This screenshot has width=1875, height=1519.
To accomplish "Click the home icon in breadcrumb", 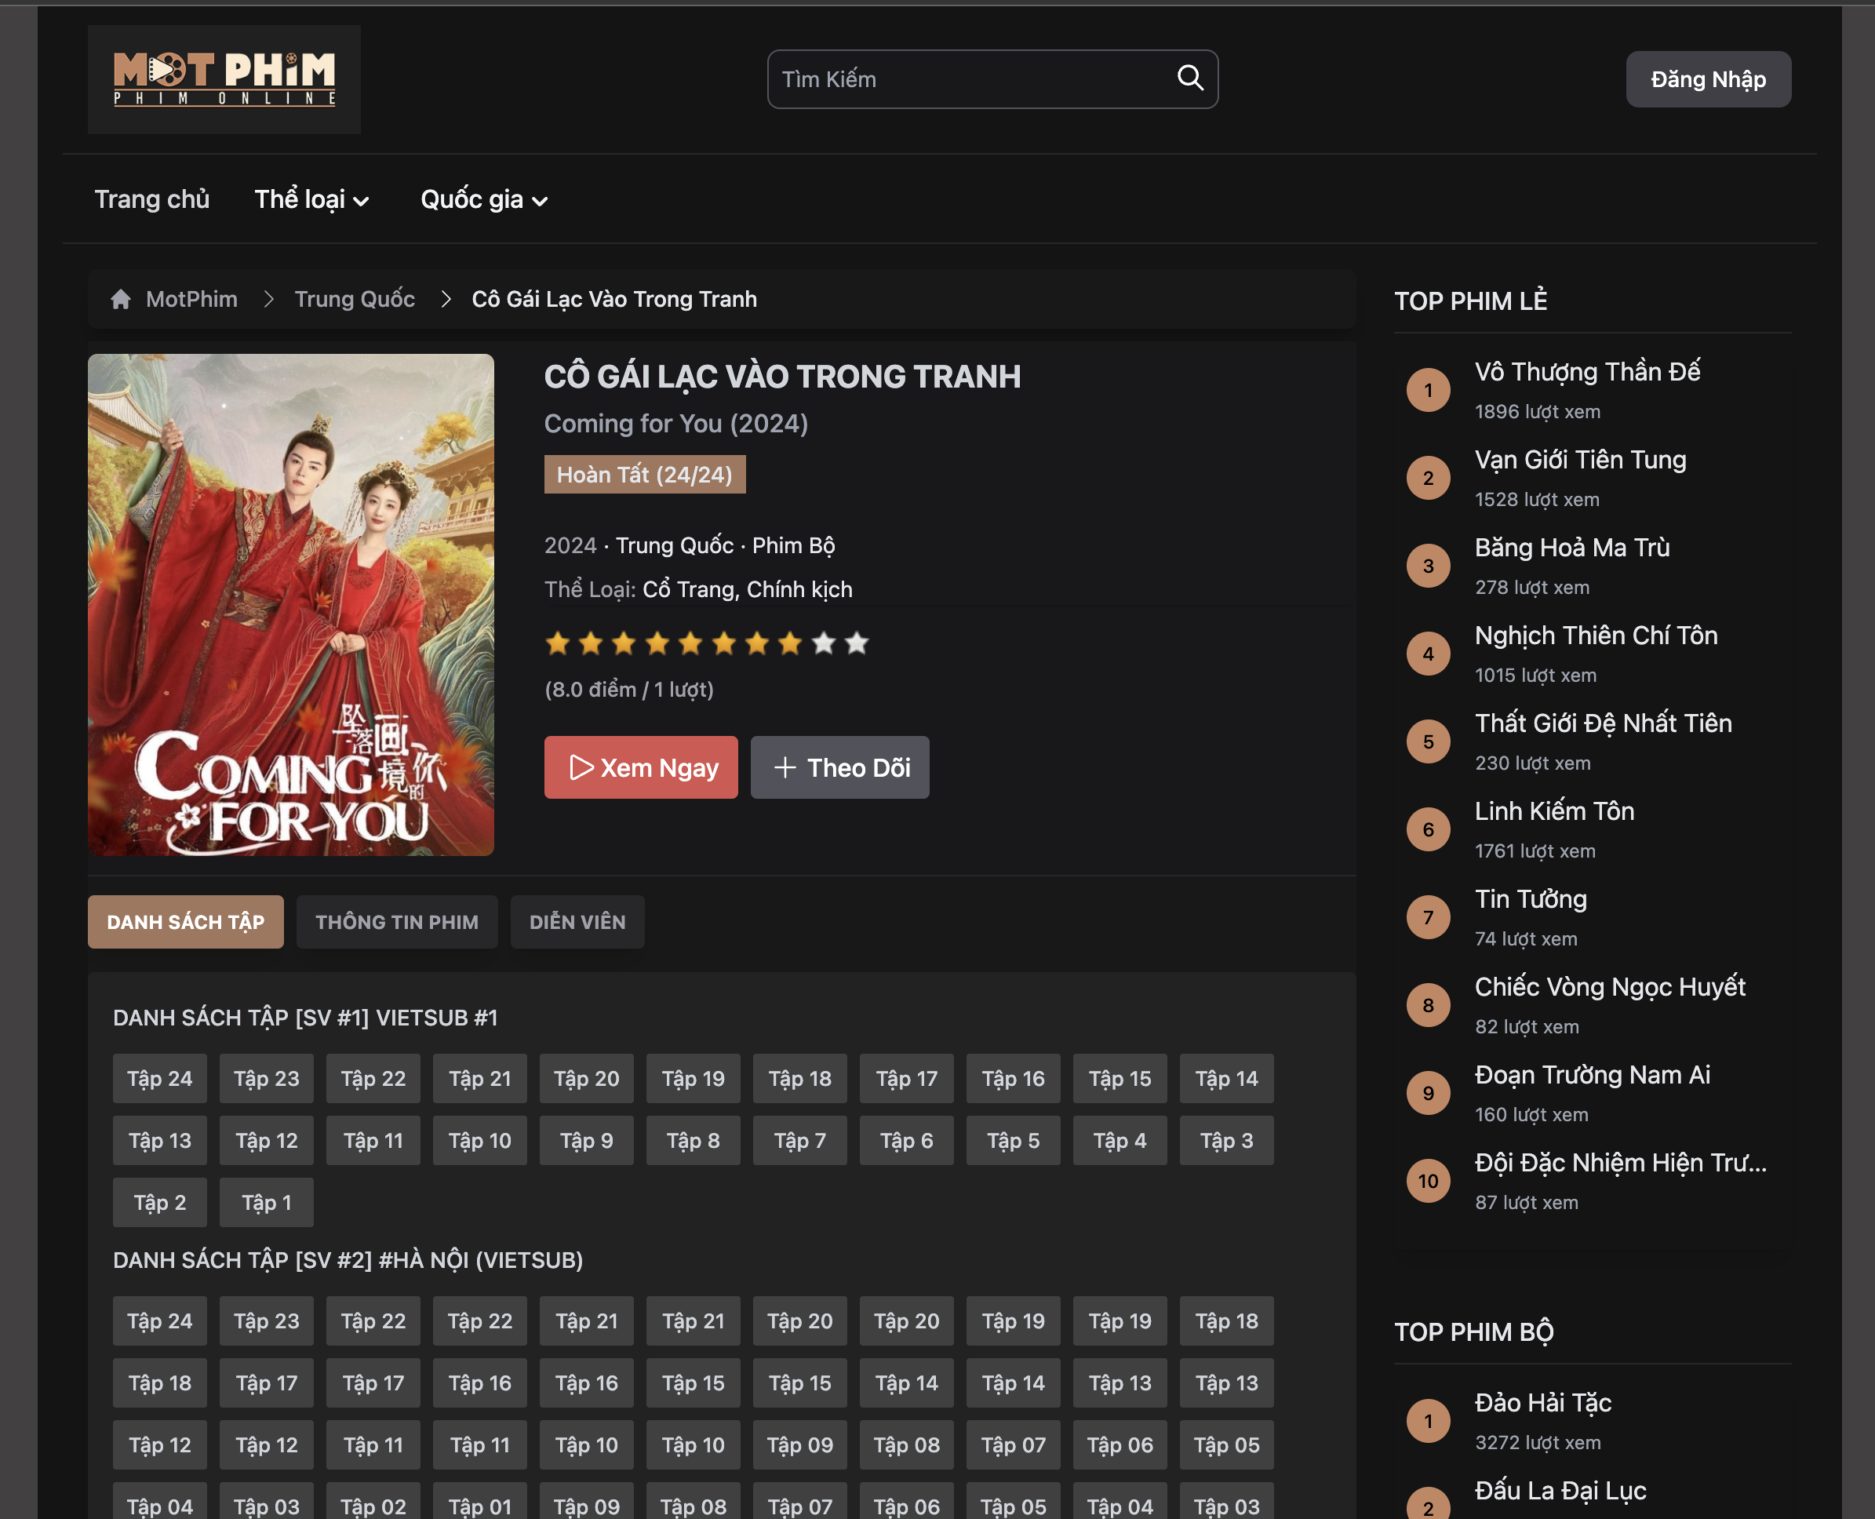I will (121, 299).
